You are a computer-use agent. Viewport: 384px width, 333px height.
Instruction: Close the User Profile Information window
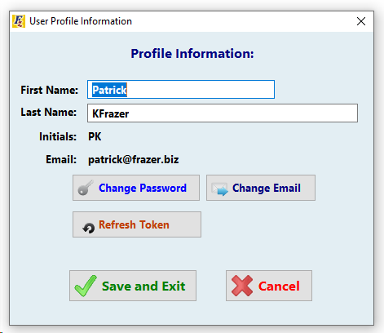click(361, 21)
